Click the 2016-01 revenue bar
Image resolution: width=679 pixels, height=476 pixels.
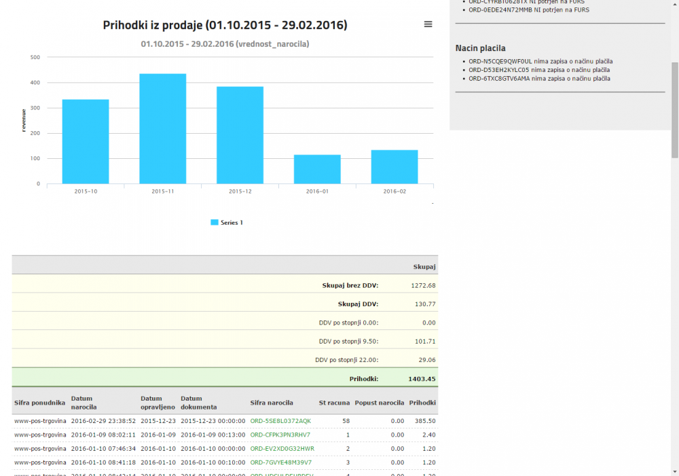click(x=317, y=169)
